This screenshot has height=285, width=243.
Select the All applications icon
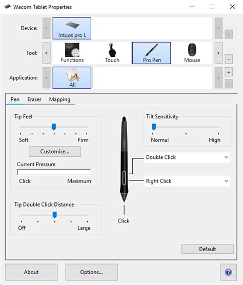pyautogui.click(x=72, y=77)
